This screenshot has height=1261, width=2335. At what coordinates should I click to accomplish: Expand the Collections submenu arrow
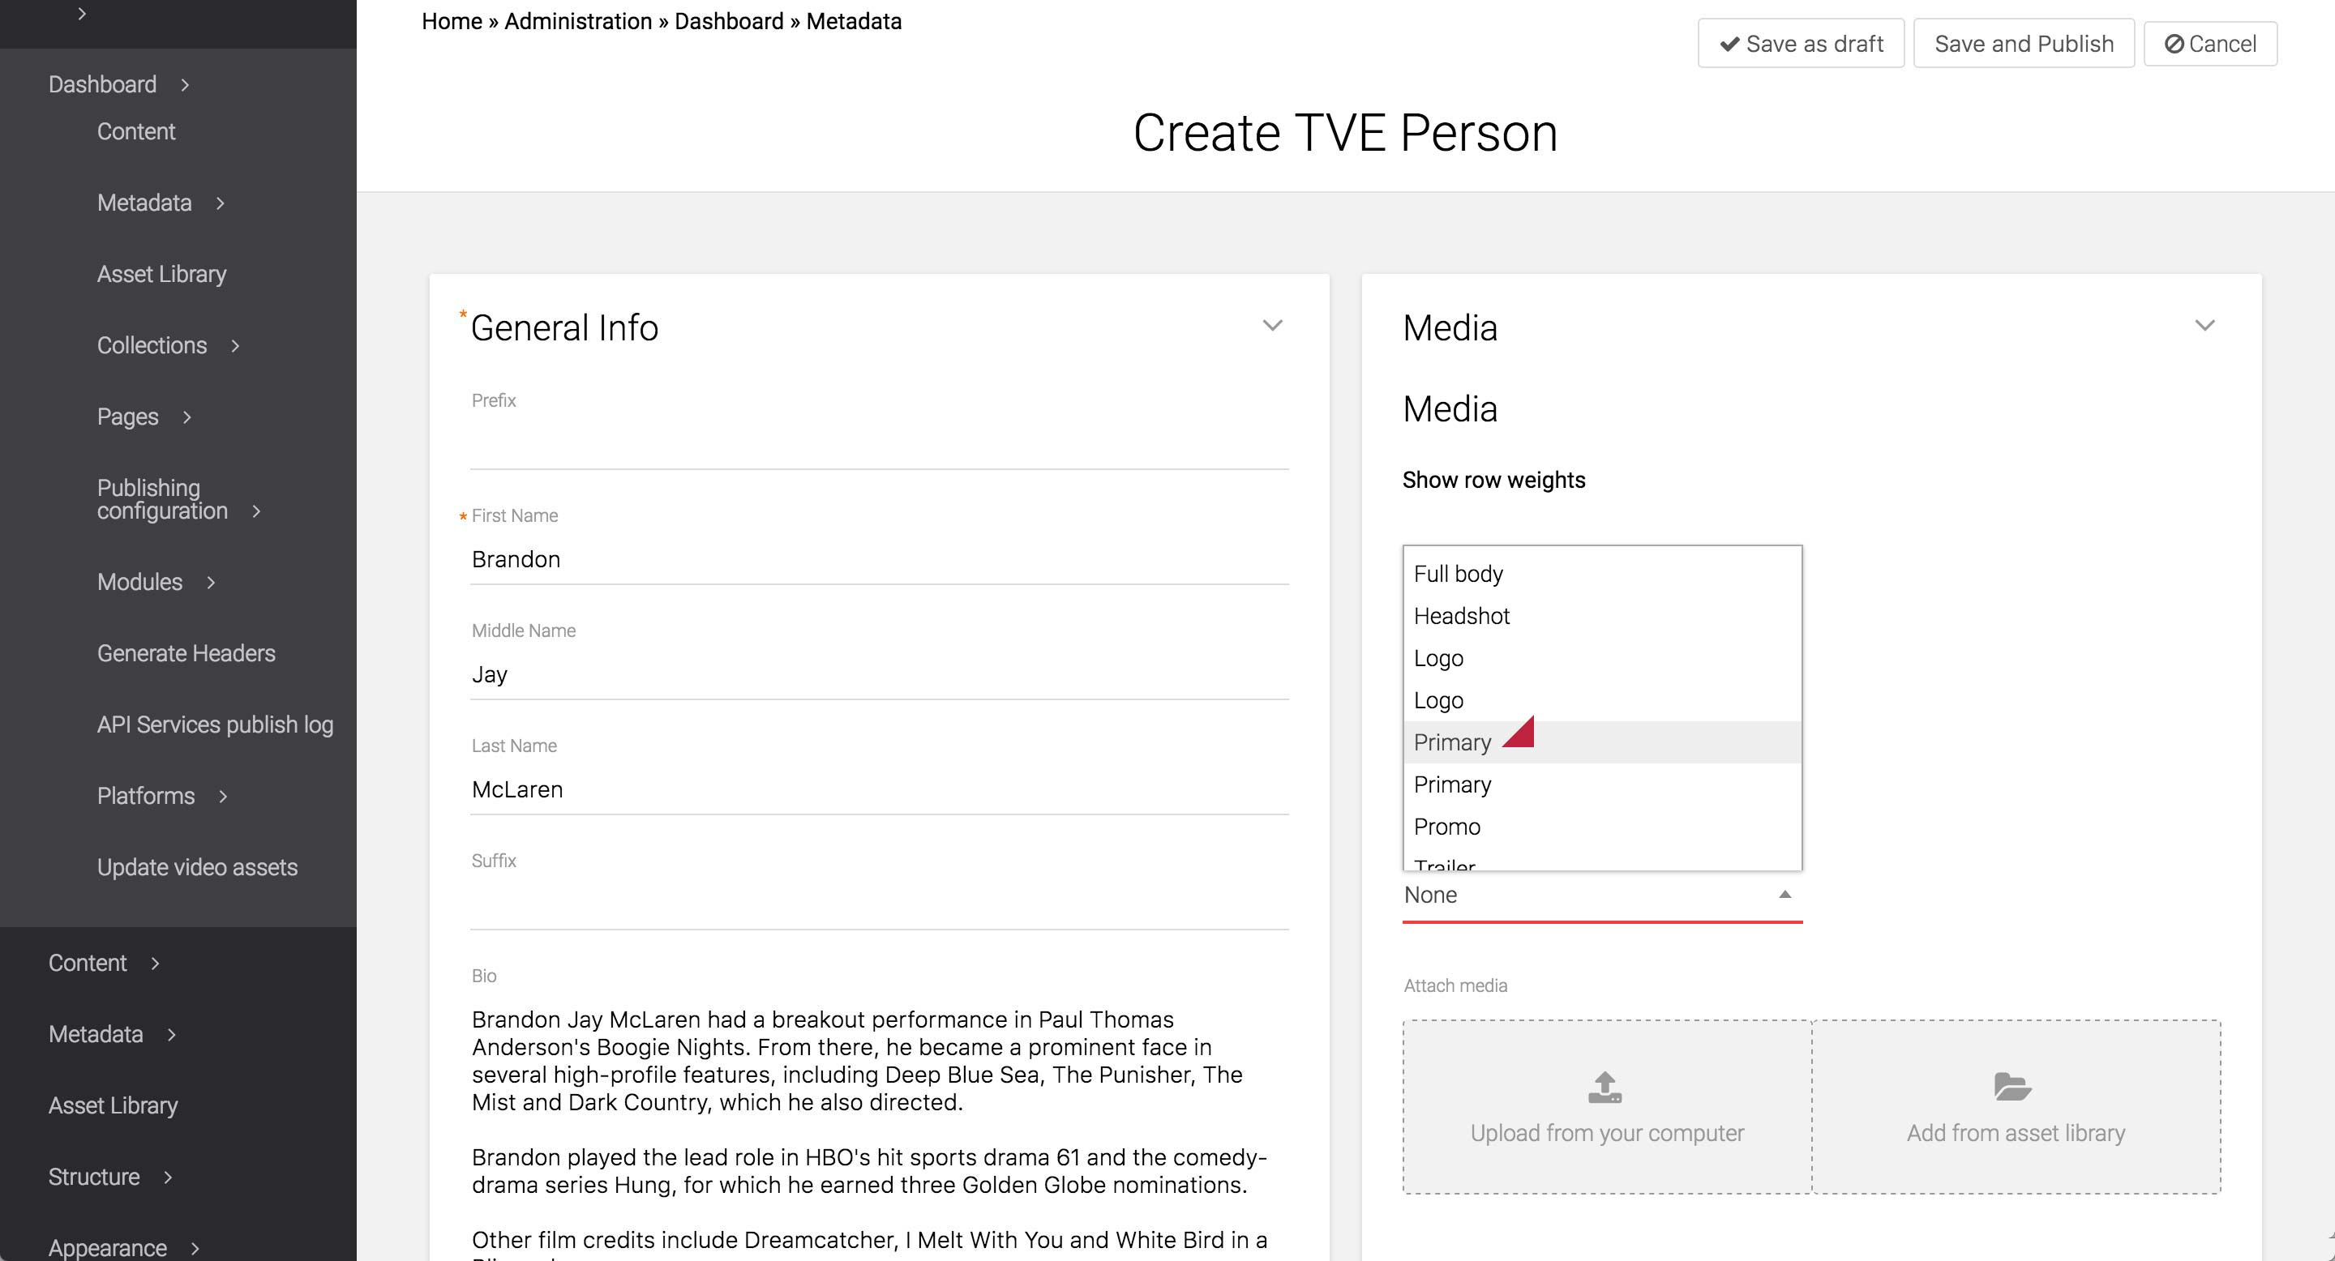[235, 346]
